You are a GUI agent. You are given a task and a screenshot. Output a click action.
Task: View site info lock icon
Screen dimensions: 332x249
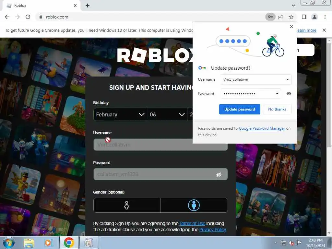(41, 17)
